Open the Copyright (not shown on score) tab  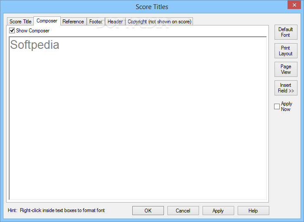click(159, 22)
